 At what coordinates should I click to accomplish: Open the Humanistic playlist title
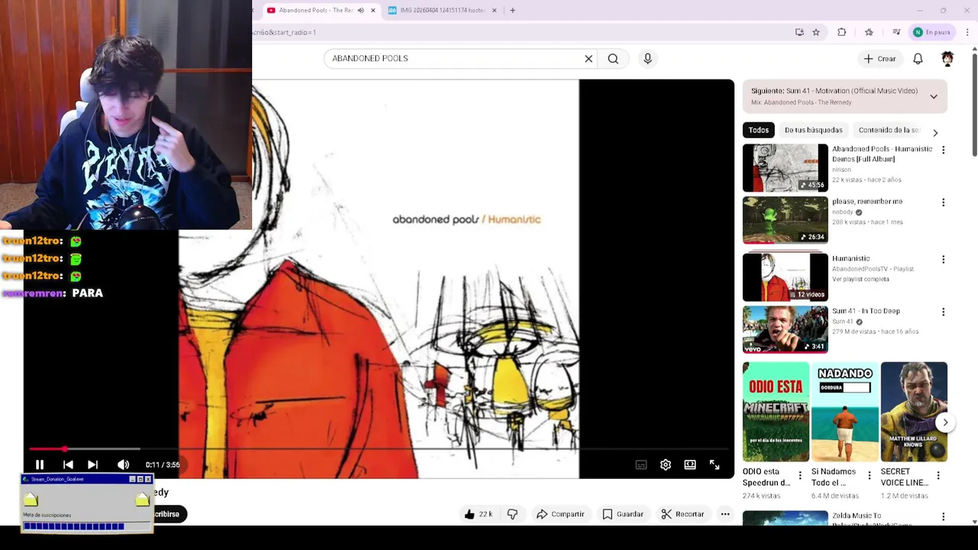click(850, 258)
